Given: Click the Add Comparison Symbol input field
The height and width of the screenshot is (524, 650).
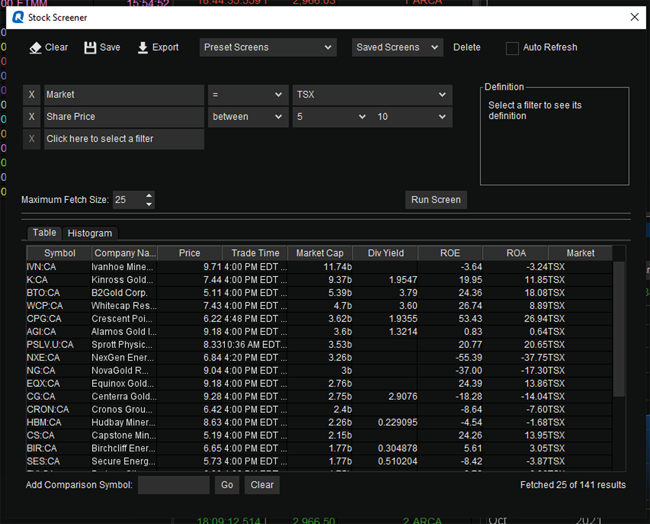Looking at the screenshot, I should [x=174, y=485].
